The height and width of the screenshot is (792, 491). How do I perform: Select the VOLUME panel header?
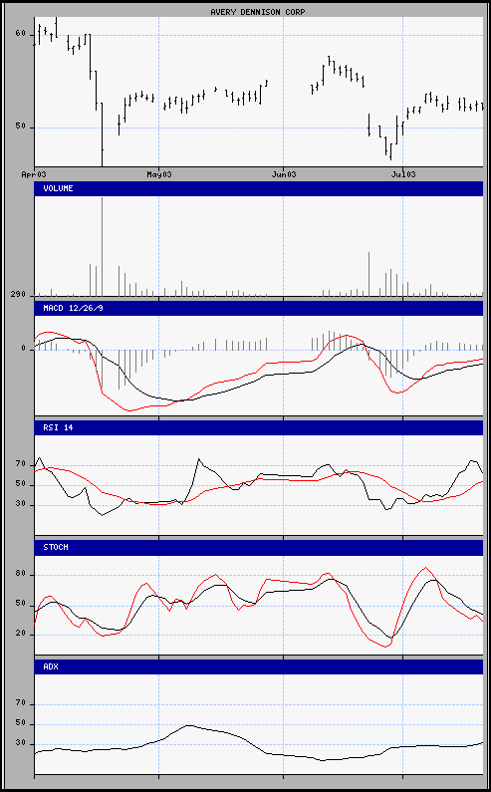259,188
